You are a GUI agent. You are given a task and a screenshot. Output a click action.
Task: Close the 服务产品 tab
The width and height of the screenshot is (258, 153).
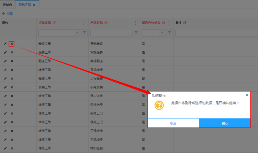(x=34, y=5)
